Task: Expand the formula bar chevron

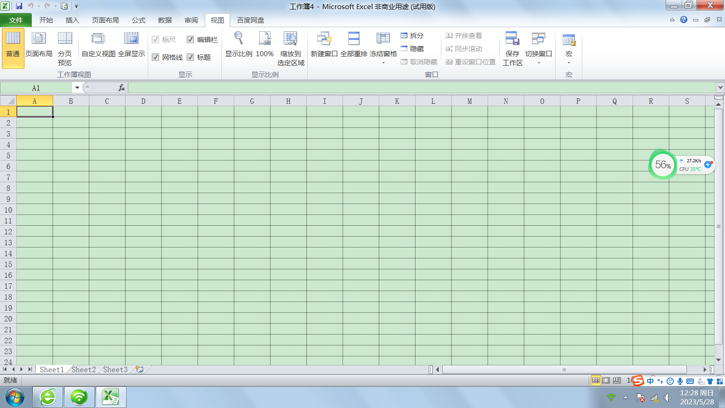Action: click(x=720, y=87)
